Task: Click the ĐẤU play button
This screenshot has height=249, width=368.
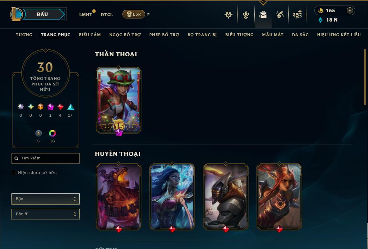Action: coord(43,14)
